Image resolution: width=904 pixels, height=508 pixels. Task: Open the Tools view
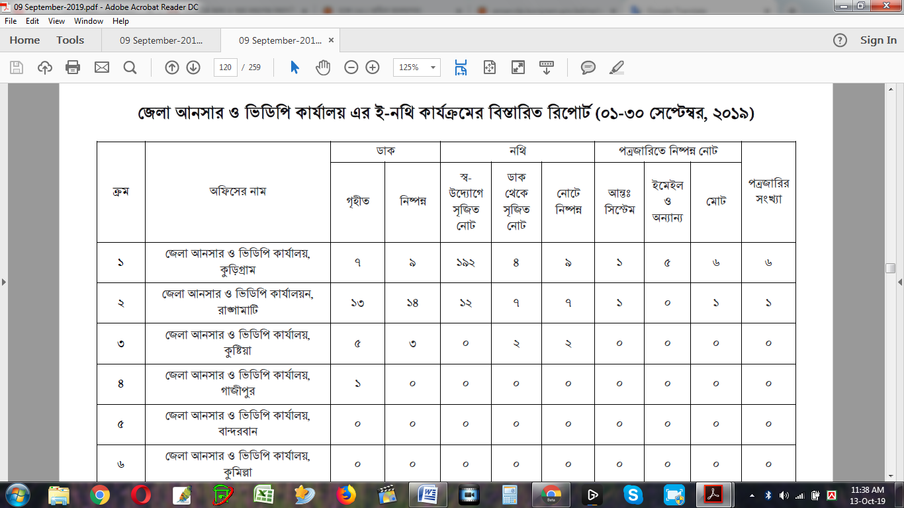70,40
